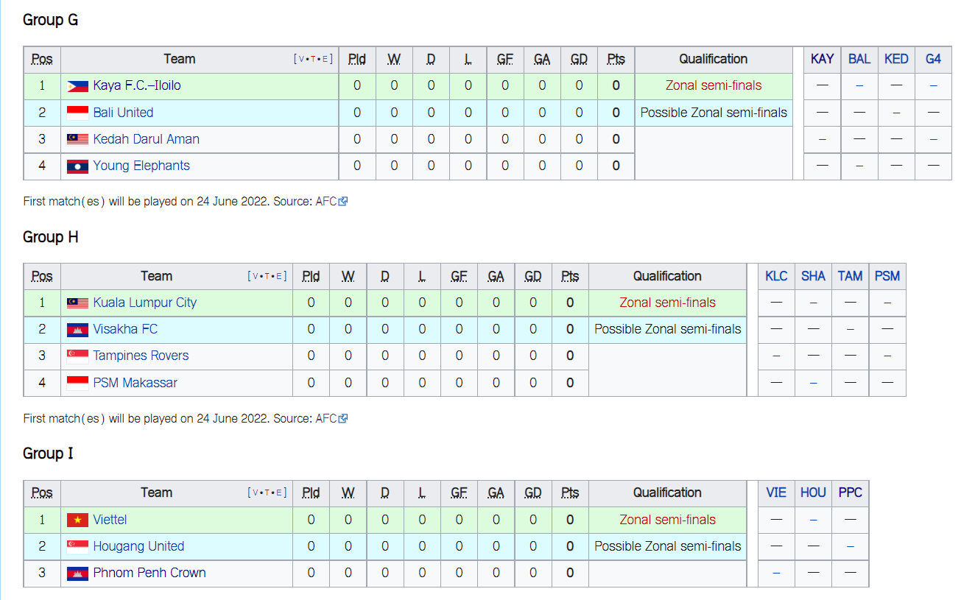The height and width of the screenshot is (600, 975).
Task: Click the Laos flag next to Young Elephants
Action: 77,166
